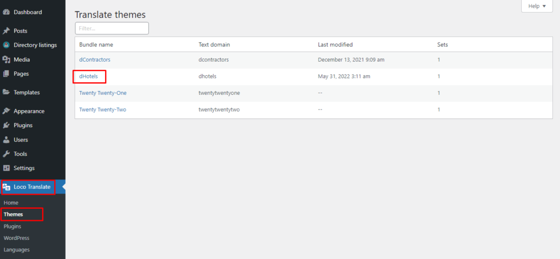Screen dimensions: 560x259
Task: Open the Loco Translate Home submenu
Action: click(x=11, y=203)
